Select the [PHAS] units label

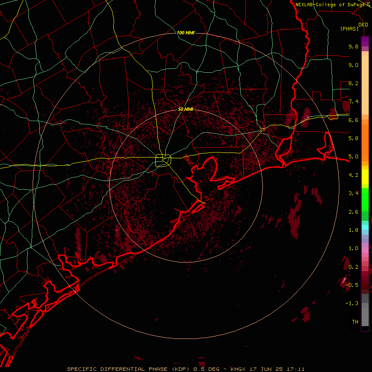coord(349,29)
